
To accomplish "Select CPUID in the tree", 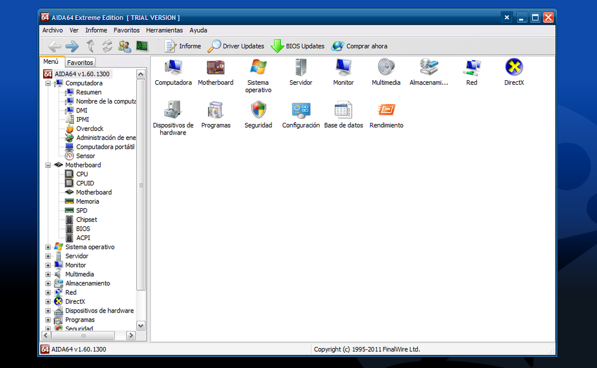I will click(85, 183).
